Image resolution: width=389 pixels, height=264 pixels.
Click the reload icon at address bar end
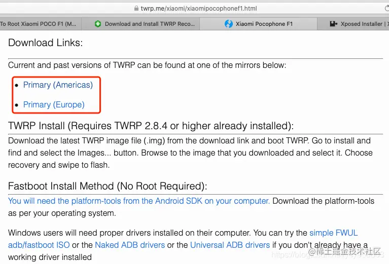tap(386, 9)
